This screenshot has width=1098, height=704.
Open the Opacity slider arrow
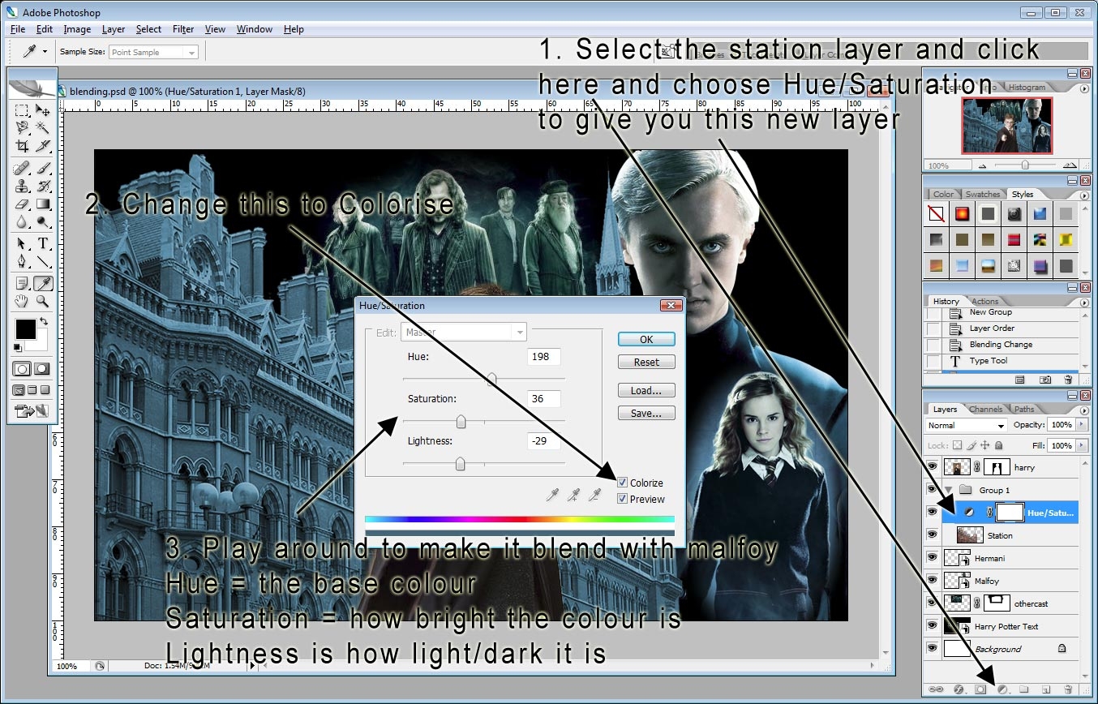(x=1080, y=425)
